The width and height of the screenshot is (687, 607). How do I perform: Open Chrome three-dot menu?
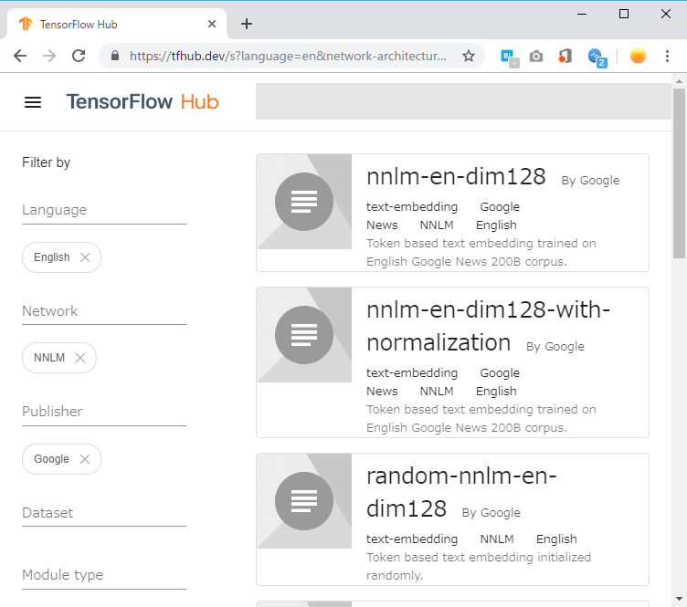tap(667, 56)
